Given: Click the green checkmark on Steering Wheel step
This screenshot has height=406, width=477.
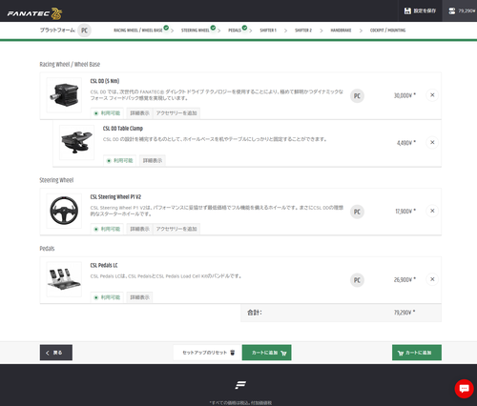Looking at the screenshot, I should 213,28.
